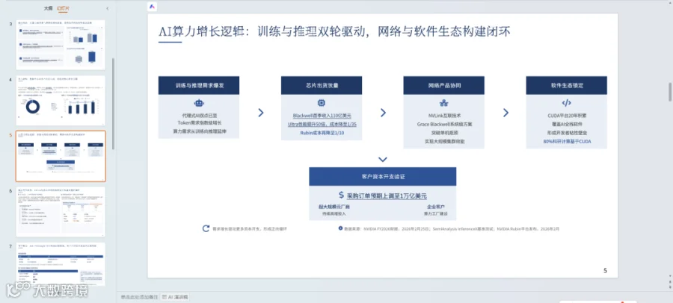
Task: Click the text Ultra性能提升50倍
Action: pos(305,125)
